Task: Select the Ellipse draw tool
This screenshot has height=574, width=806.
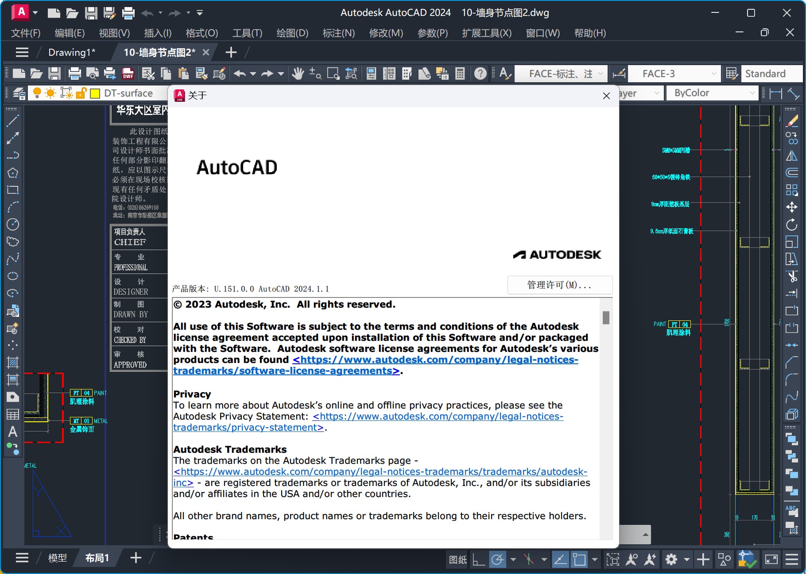Action: pos(13,276)
